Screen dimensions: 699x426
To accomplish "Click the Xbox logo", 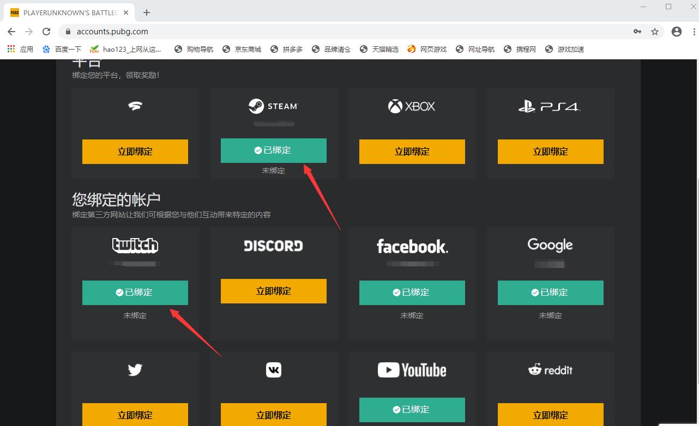I will [412, 106].
